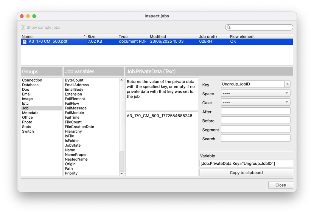The height and width of the screenshot is (215, 314).
Task: Click into the After text field
Action: coord(255,111)
